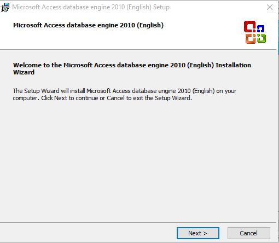Click the bold word Wizard under Welcome
Image resolution: width=279 pixels, height=243 pixels.
coord(24,72)
